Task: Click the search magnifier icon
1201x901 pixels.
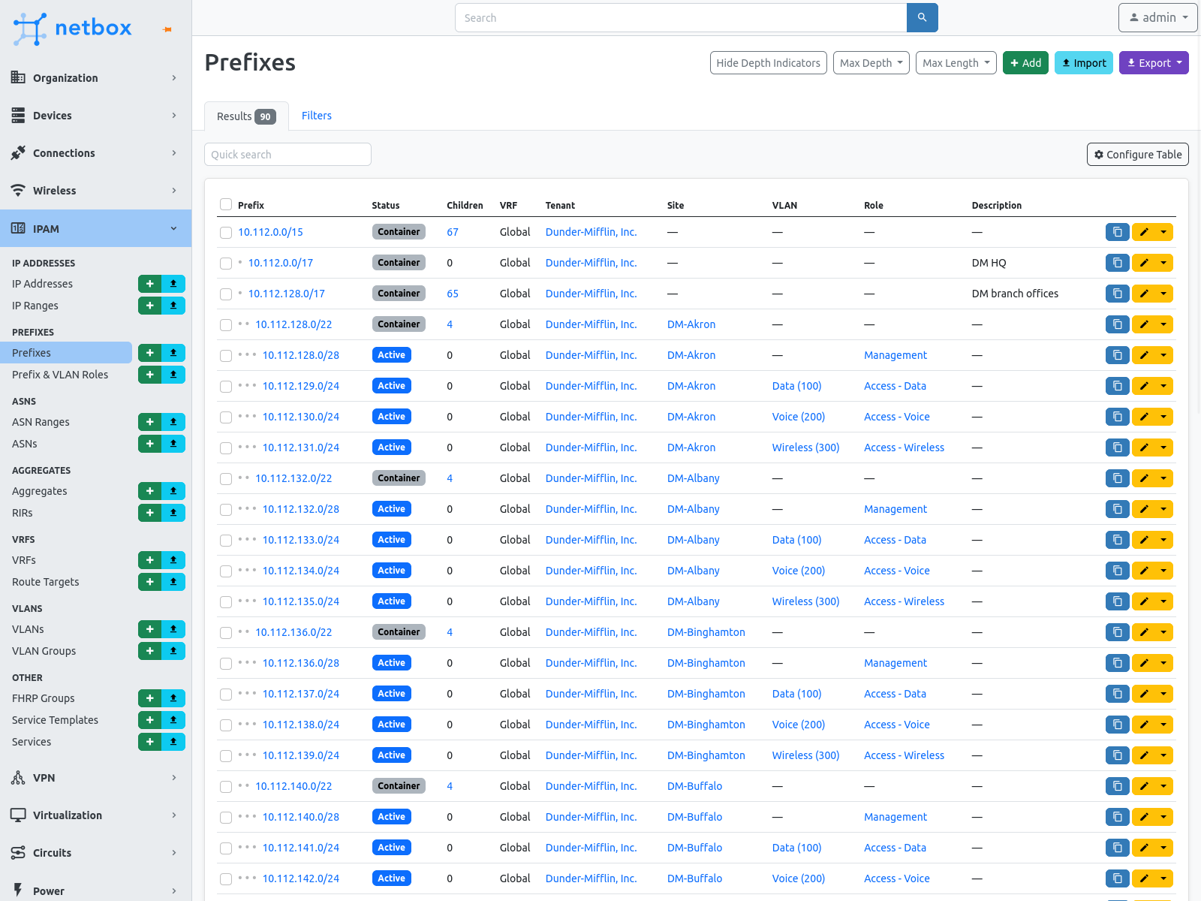Action: [922, 17]
